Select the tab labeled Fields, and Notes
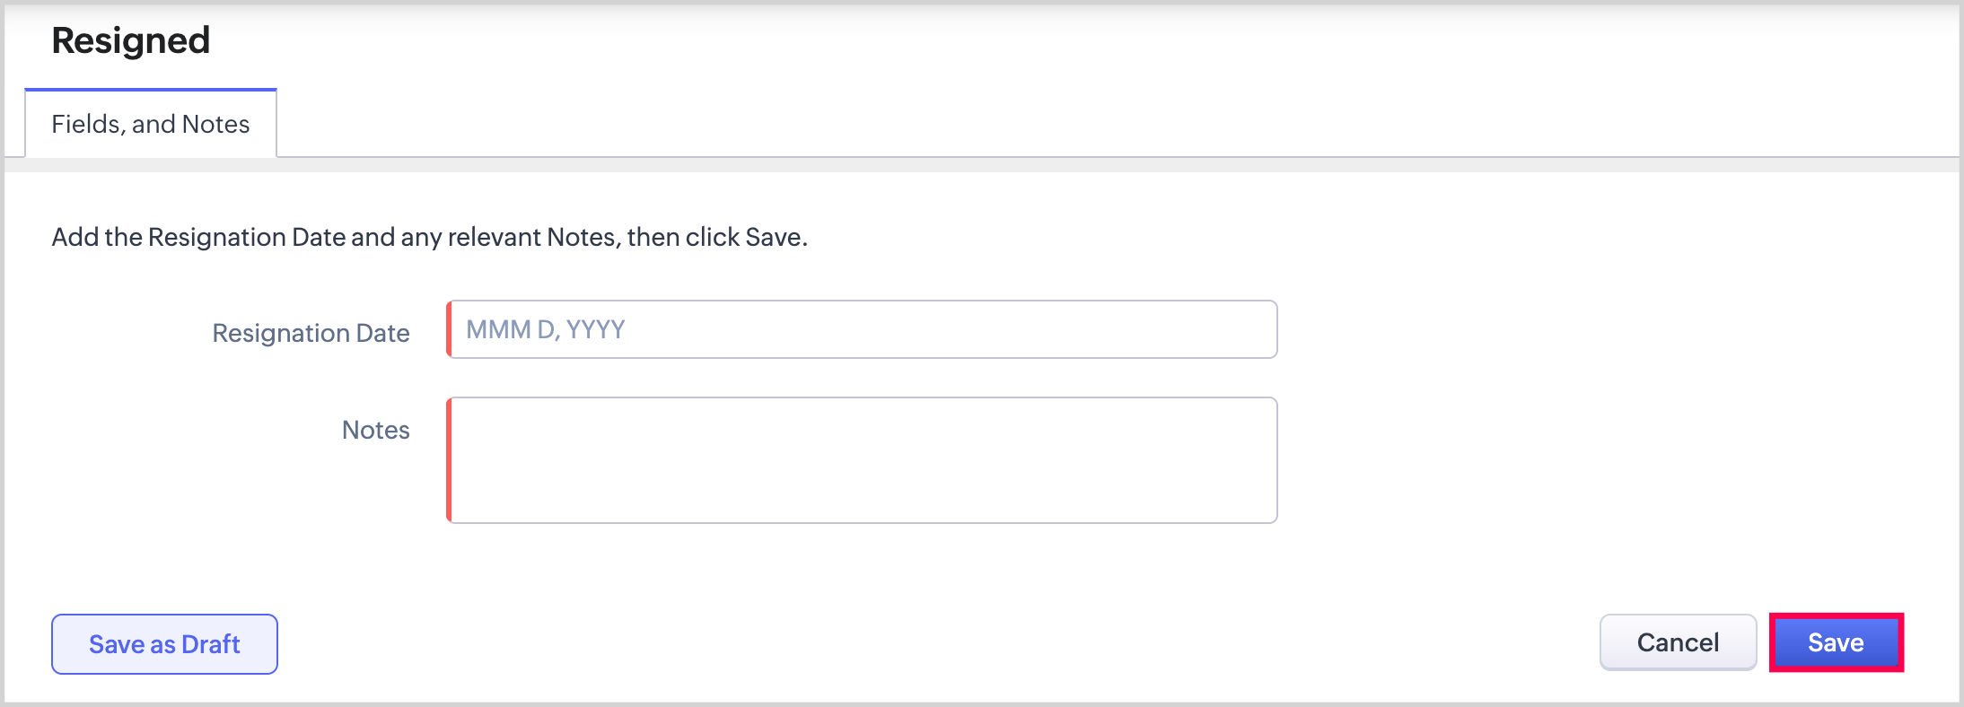 (x=151, y=124)
